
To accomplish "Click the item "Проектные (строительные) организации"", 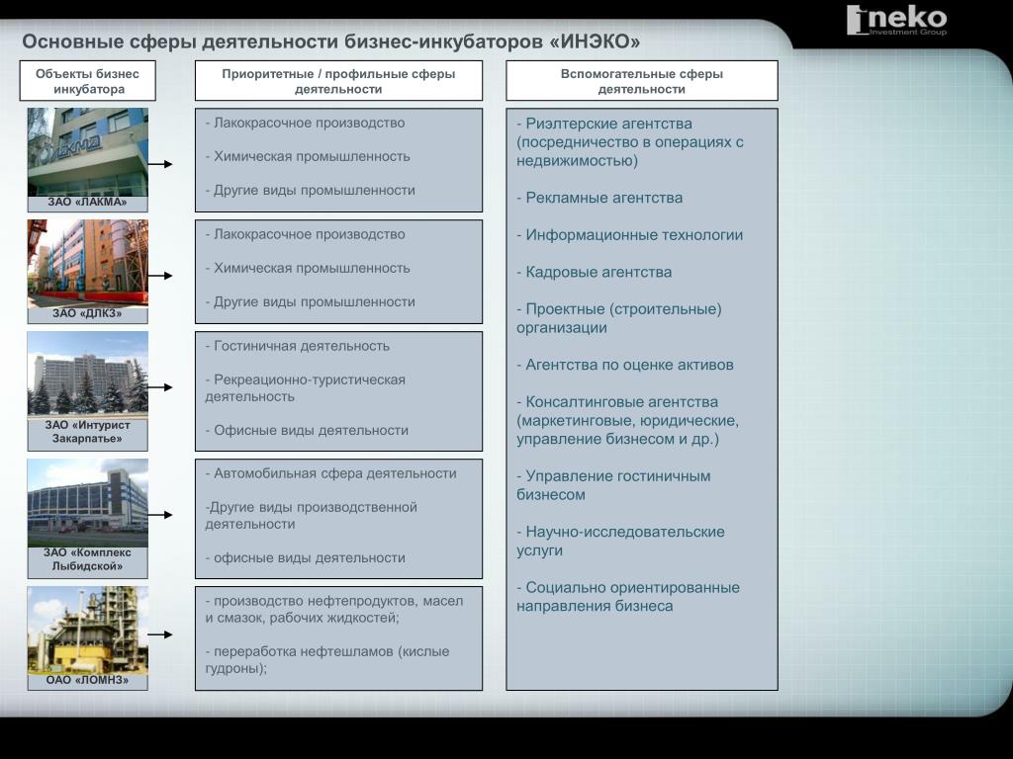I will click(619, 318).
